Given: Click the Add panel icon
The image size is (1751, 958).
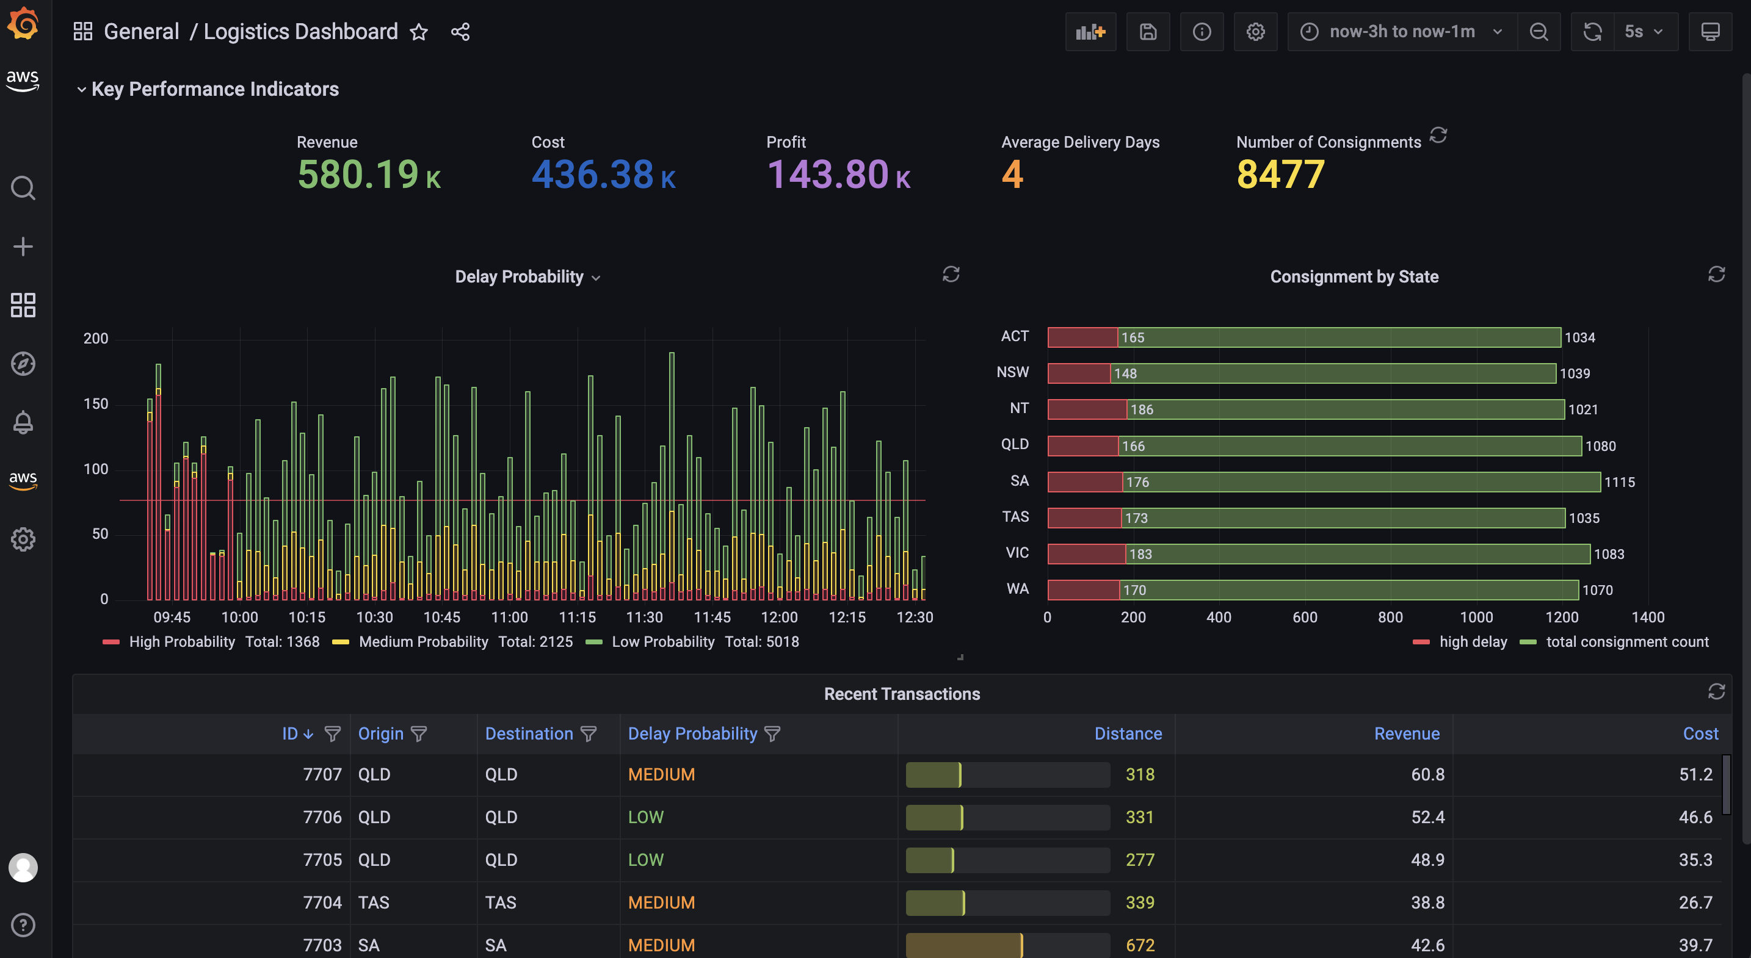Looking at the screenshot, I should [x=1090, y=32].
